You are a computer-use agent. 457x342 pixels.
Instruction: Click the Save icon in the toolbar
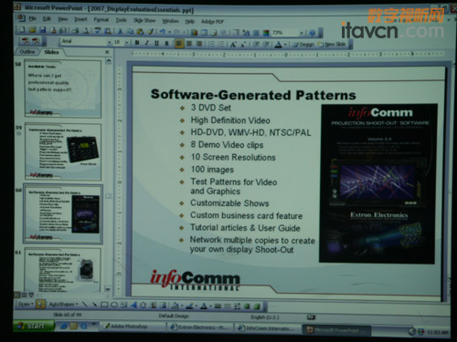[43, 30]
